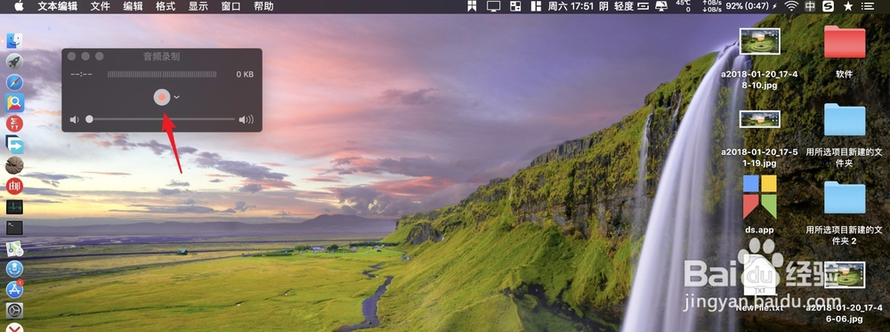Open System Preferences gear in Dock
Image resolution: width=890 pixels, height=332 pixels.
(x=14, y=310)
